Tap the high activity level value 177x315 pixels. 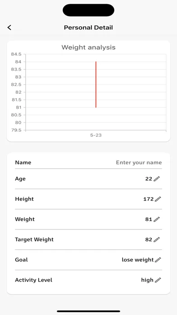tap(147, 280)
